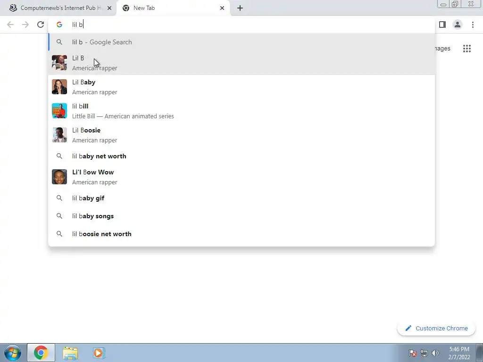Open a new tab with the plus button
Screen dimensions: 483x362
240,8
